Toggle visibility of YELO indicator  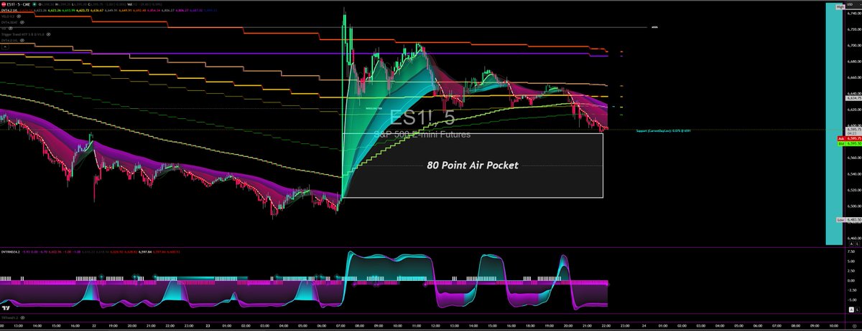(19, 16)
